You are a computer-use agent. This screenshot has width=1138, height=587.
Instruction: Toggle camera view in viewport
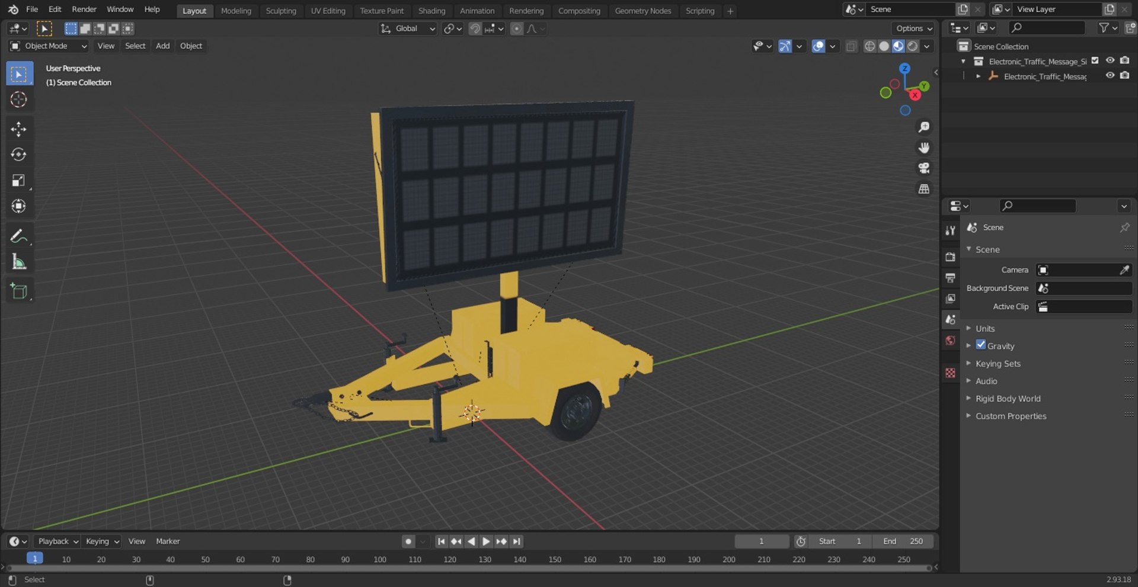pyautogui.click(x=923, y=168)
